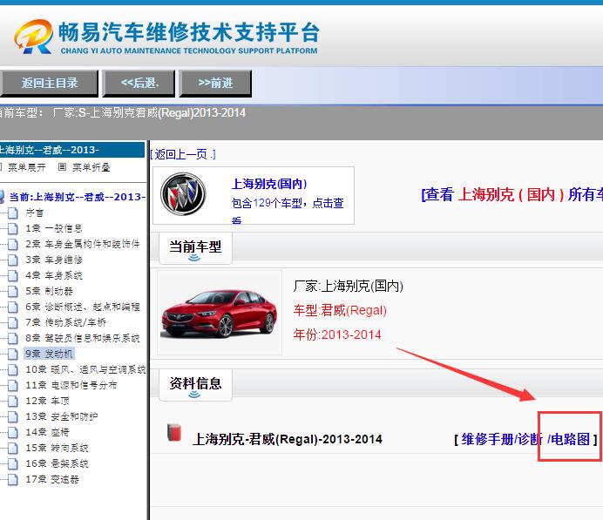Open 3章 车身维修
The image size is (603, 520).
54,260
